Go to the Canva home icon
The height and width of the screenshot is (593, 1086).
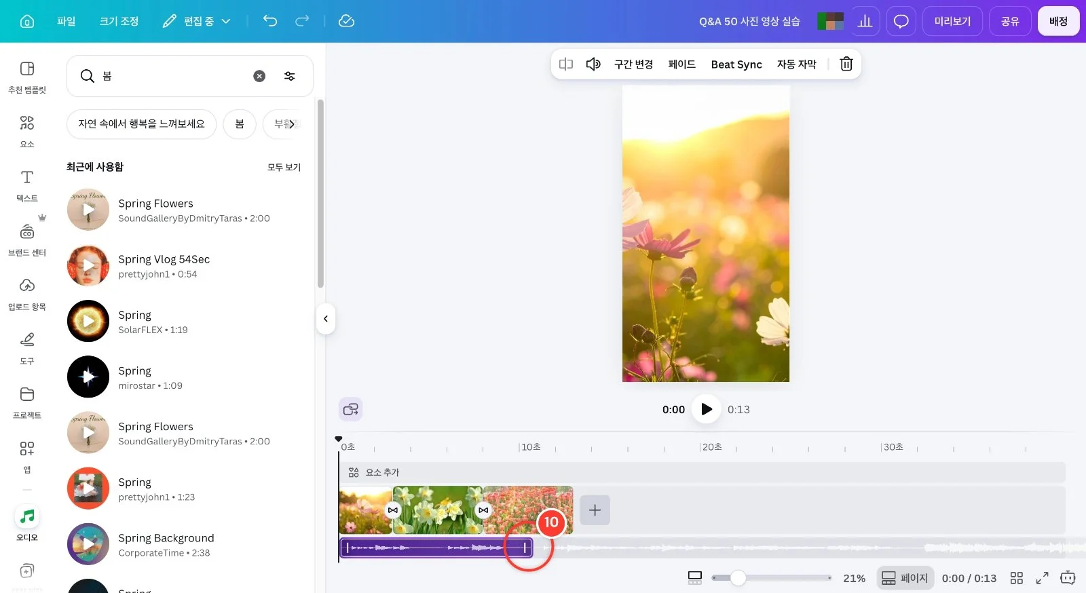point(27,21)
